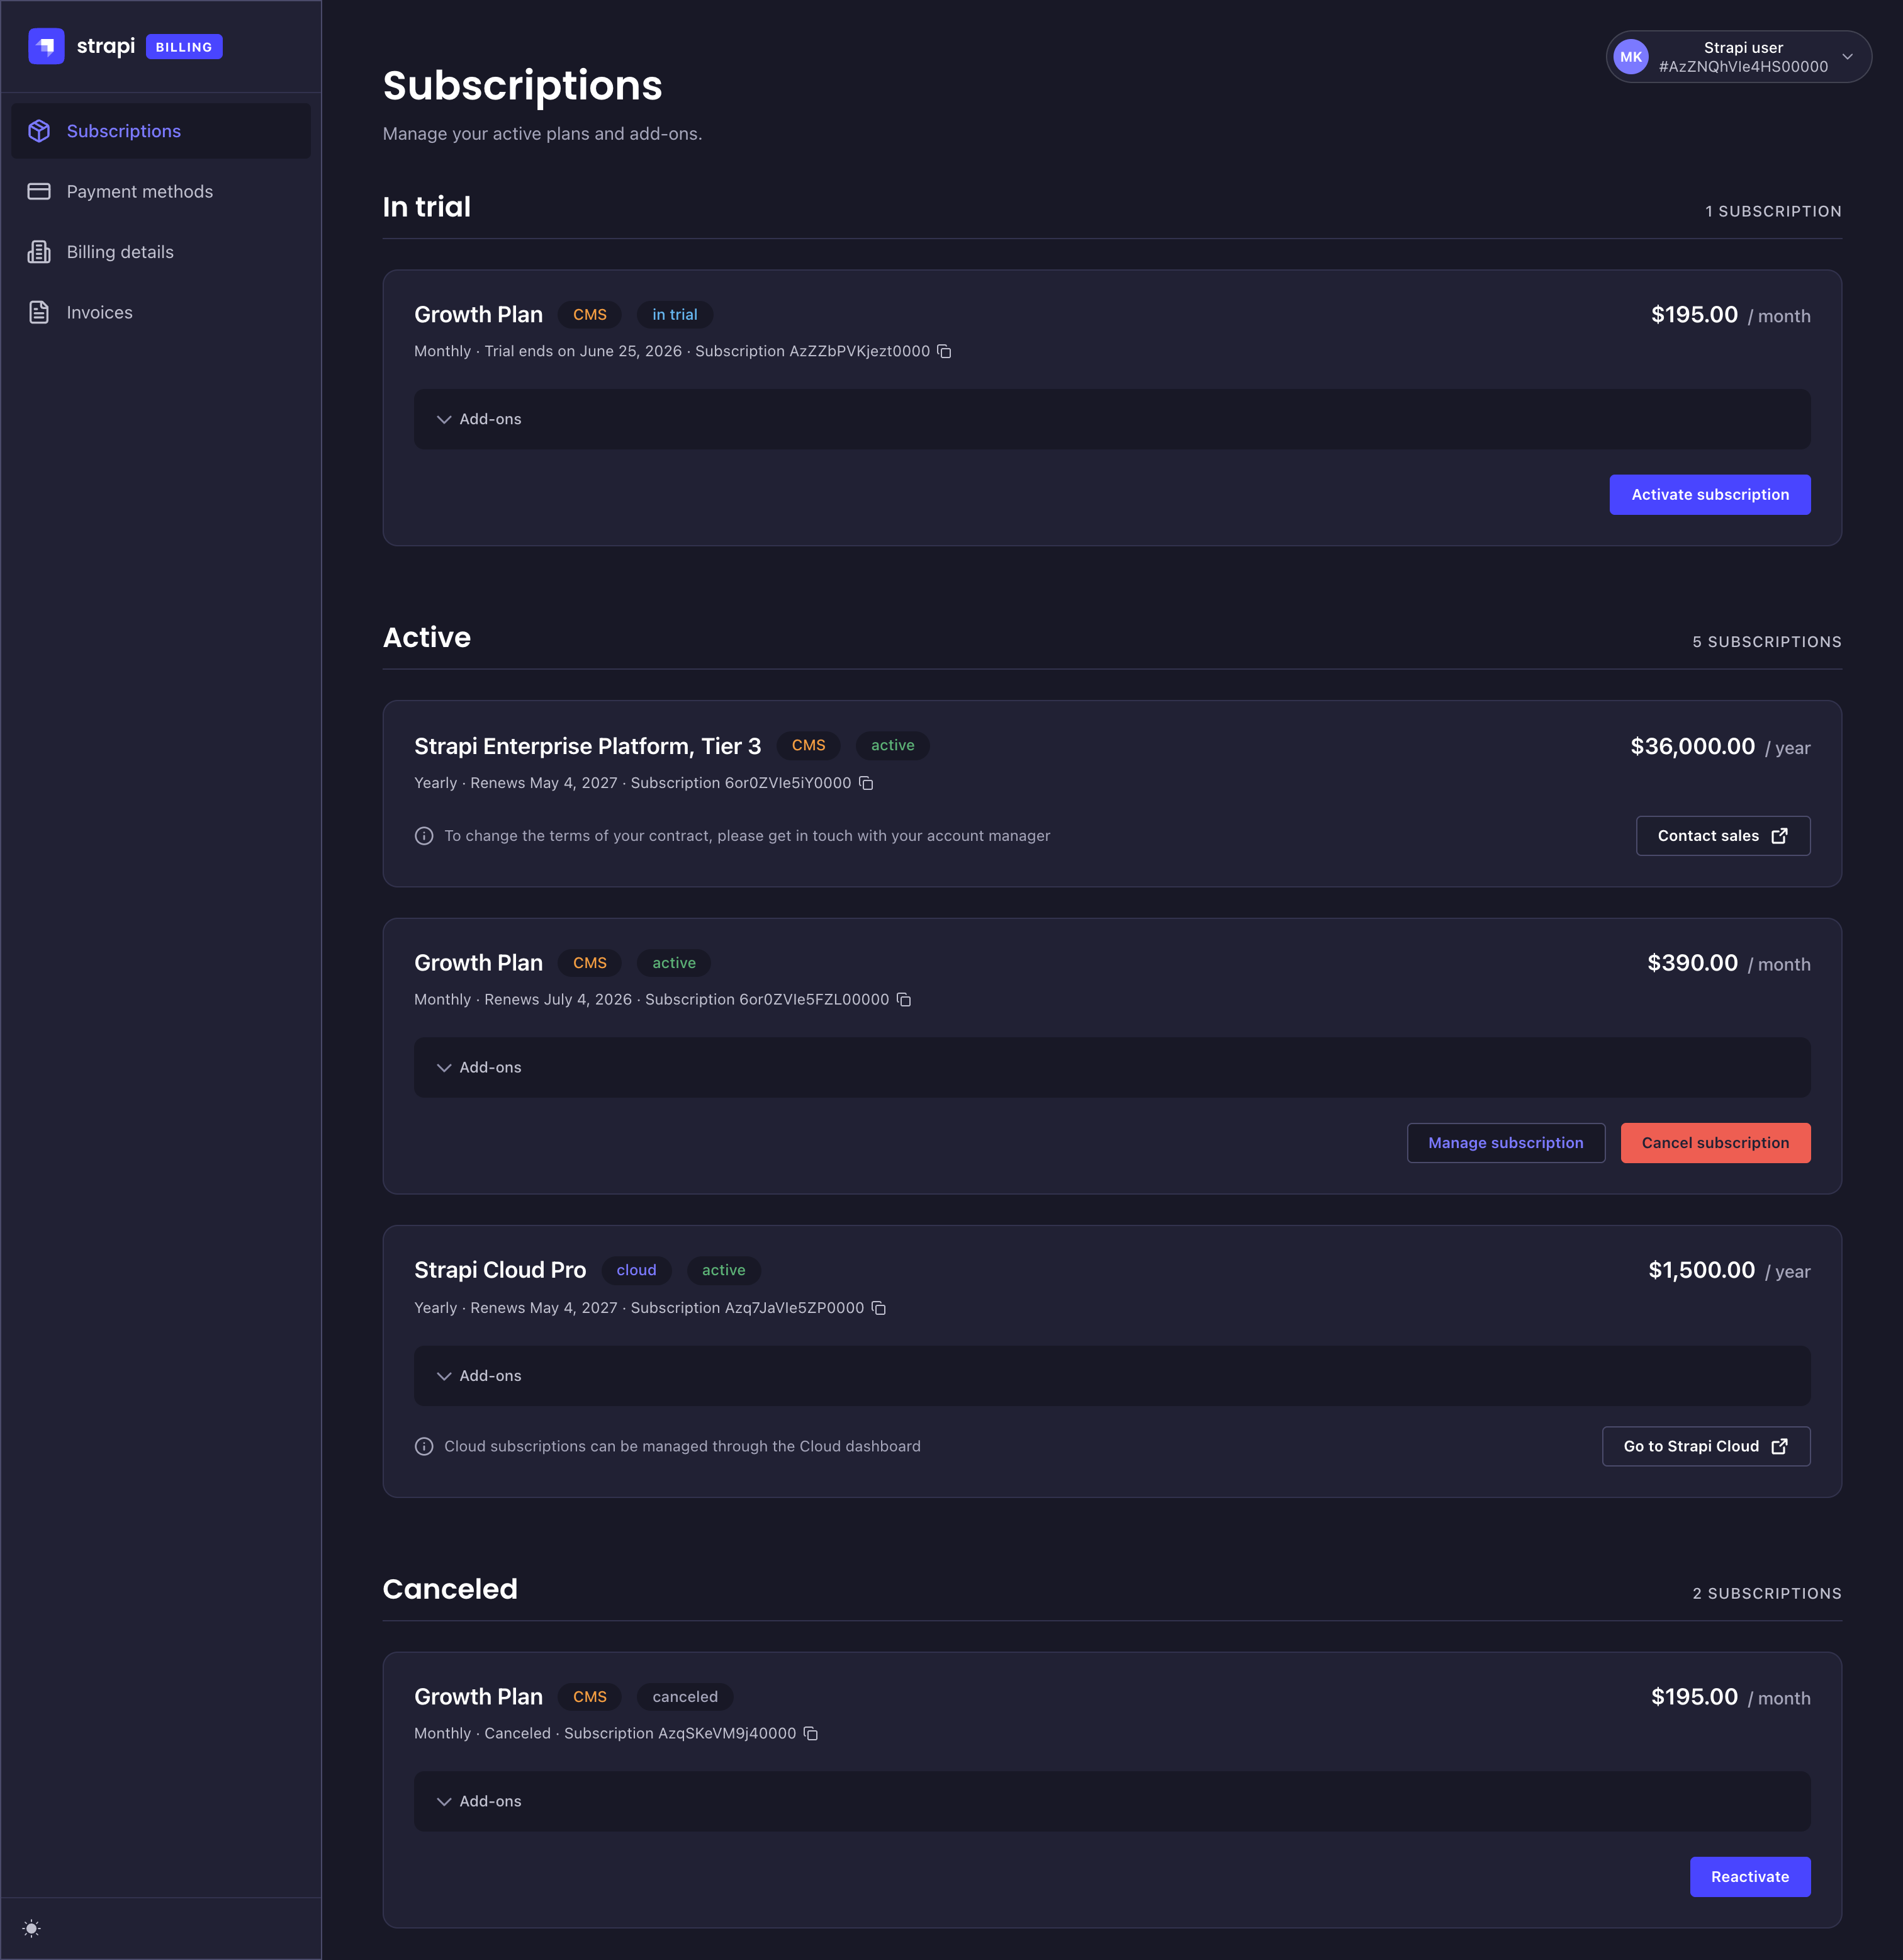Click the Manage subscription button
This screenshot has width=1903, height=1960.
pos(1506,1143)
